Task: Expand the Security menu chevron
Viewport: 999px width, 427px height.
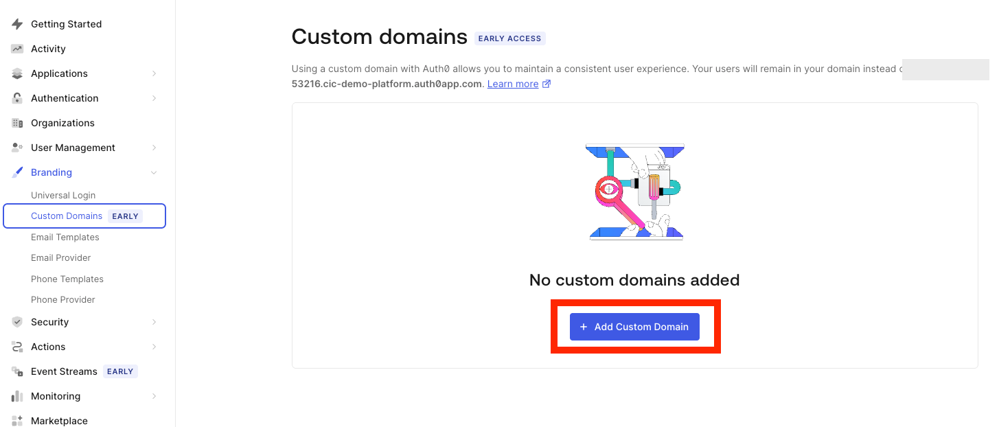Action: click(x=154, y=322)
